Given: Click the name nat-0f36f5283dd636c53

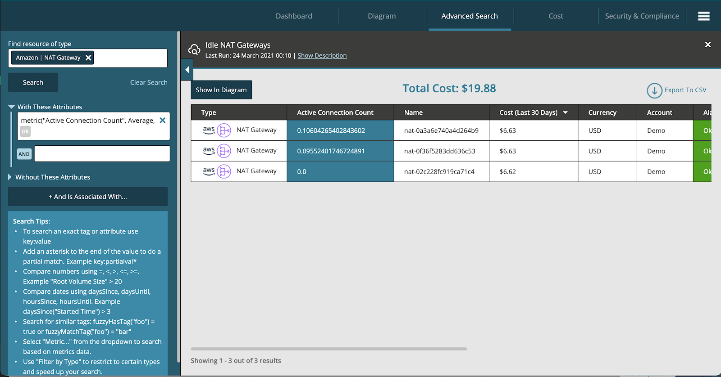Looking at the screenshot, I should coord(440,151).
